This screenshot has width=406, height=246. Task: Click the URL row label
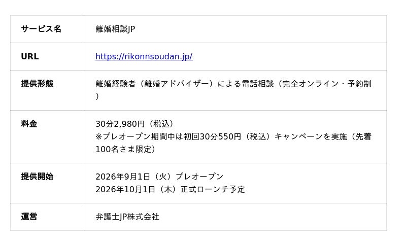tap(30, 56)
